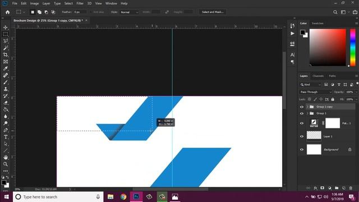The width and height of the screenshot is (359, 202).
Task: Open the Edit Toolbar ellipsis menu
Action: (6, 171)
